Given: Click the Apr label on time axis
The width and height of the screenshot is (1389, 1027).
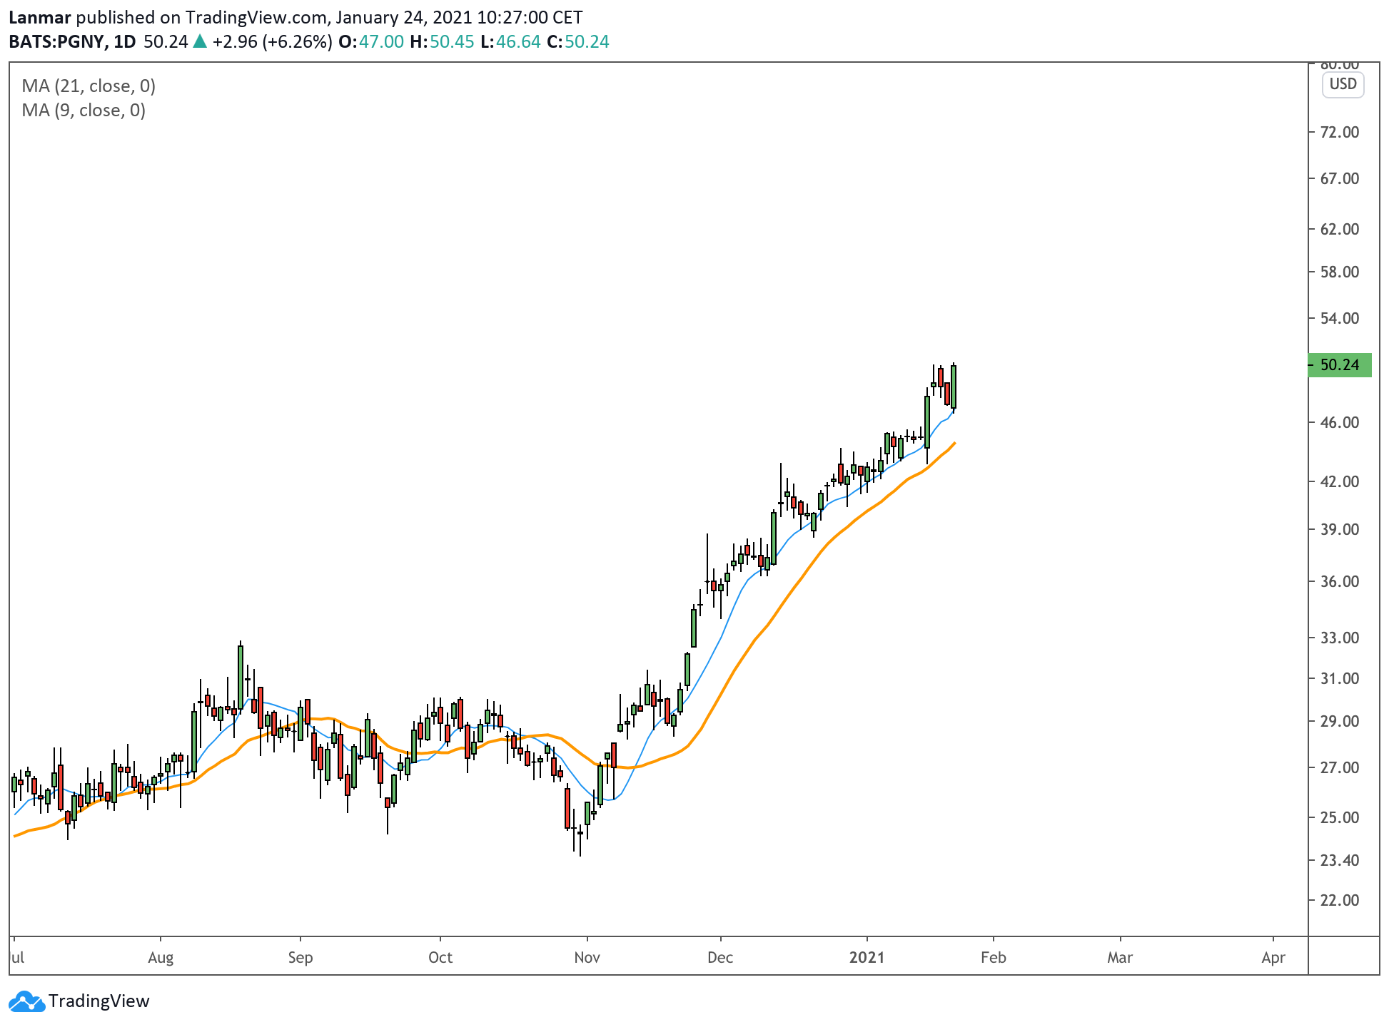Looking at the screenshot, I should coord(1273,958).
